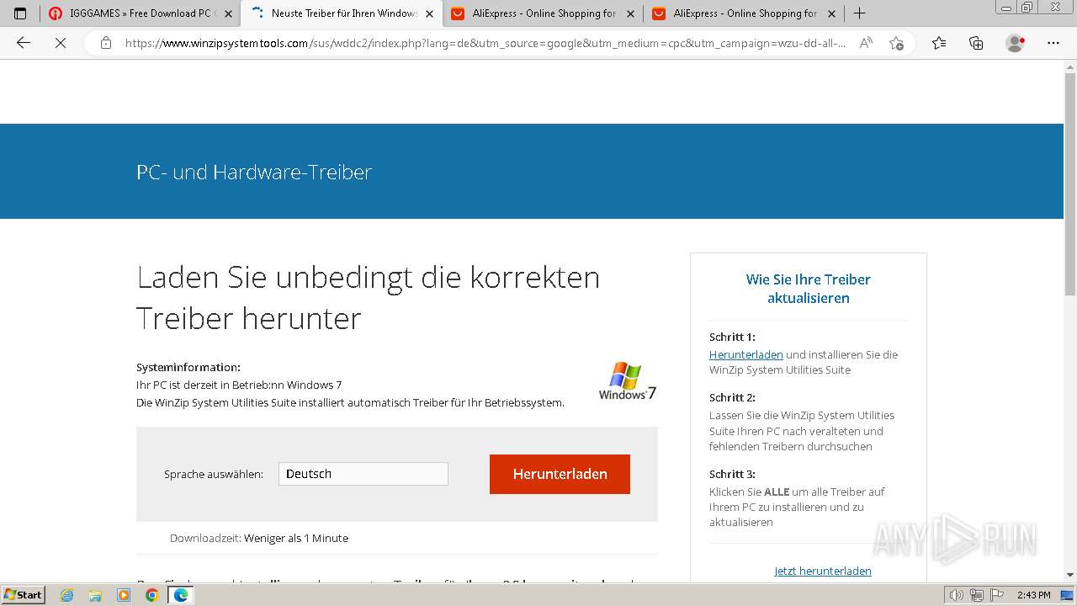Viewport: 1077px width, 606px height.
Task: Close the IGGGAMES tab
Action: pyautogui.click(x=228, y=13)
